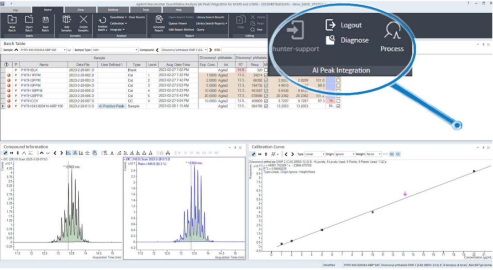The image size is (493, 270).
Task: Open Weight dropdown set to None
Action: pyautogui.click(x=379, y=154)
